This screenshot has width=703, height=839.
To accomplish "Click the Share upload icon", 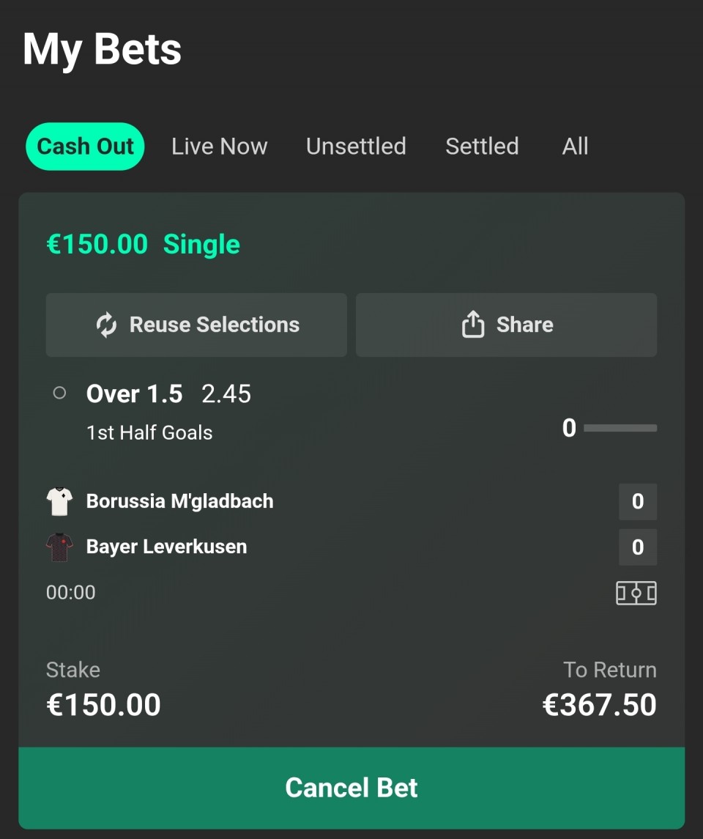I will point(473,325).
